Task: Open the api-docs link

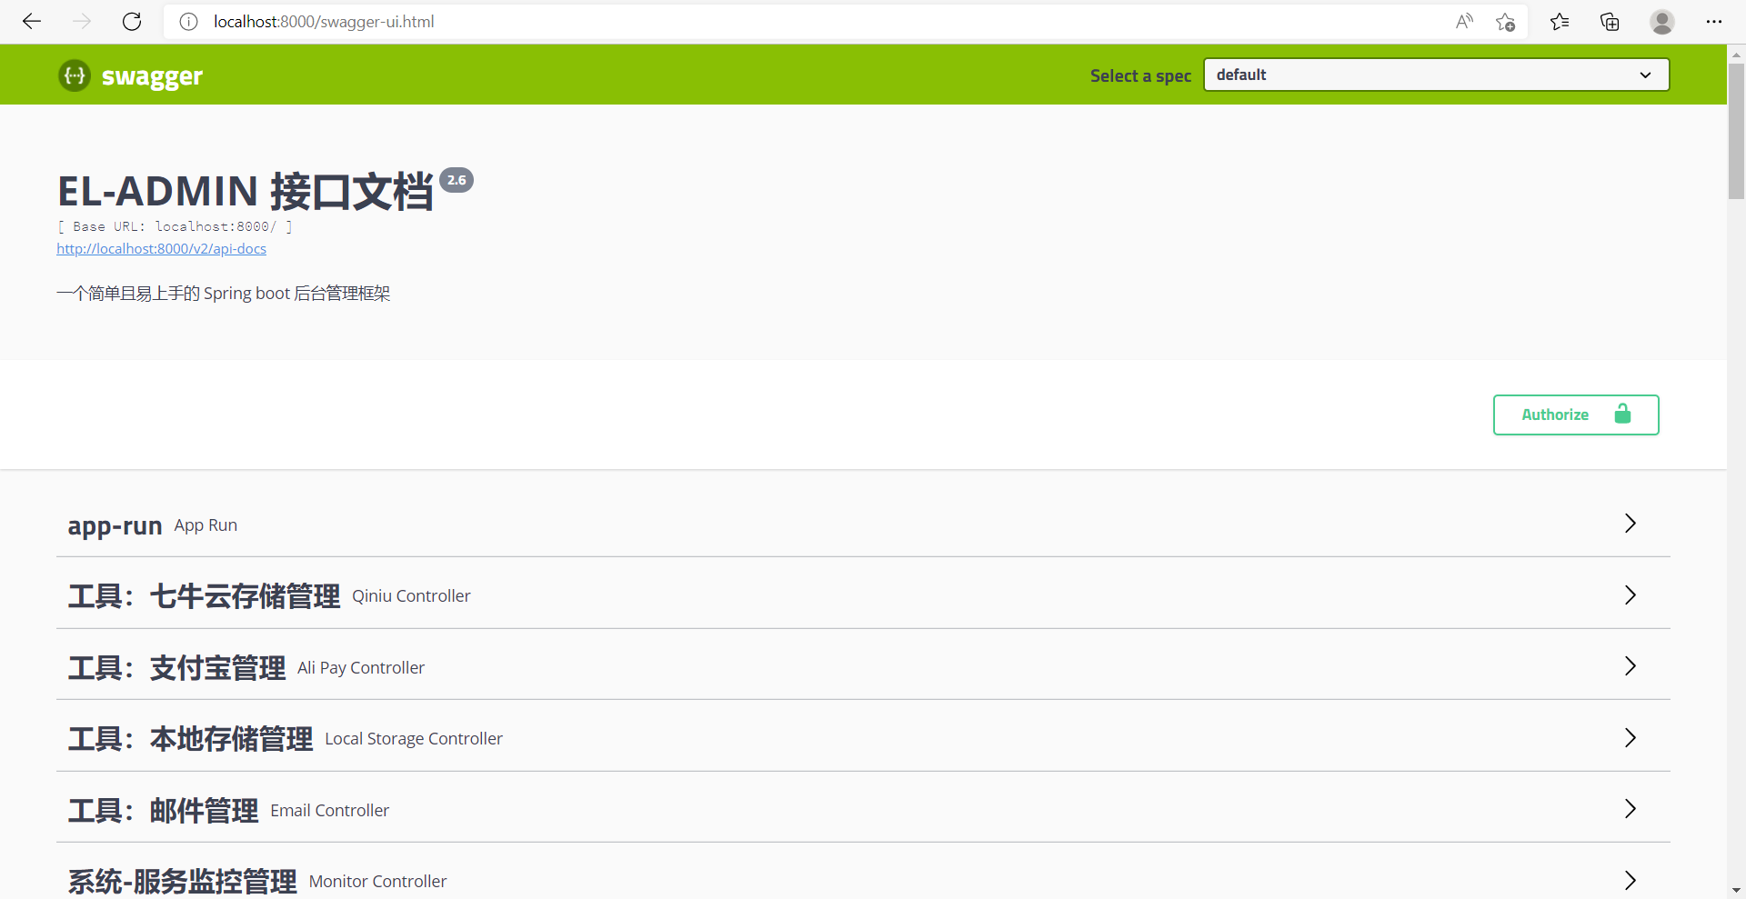Action: (x=161, y=248)
